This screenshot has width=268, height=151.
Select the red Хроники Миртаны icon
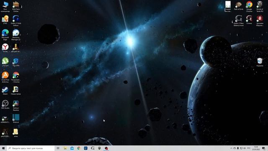point(260,21)
